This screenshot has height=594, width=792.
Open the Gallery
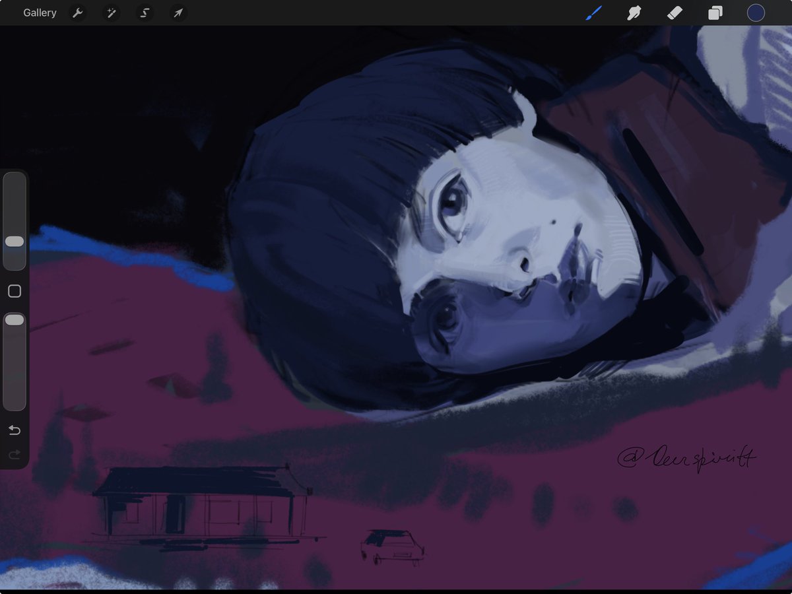40,13
